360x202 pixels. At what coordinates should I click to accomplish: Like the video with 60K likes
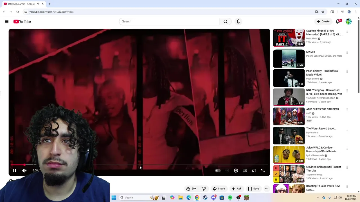tap(191, 189)
